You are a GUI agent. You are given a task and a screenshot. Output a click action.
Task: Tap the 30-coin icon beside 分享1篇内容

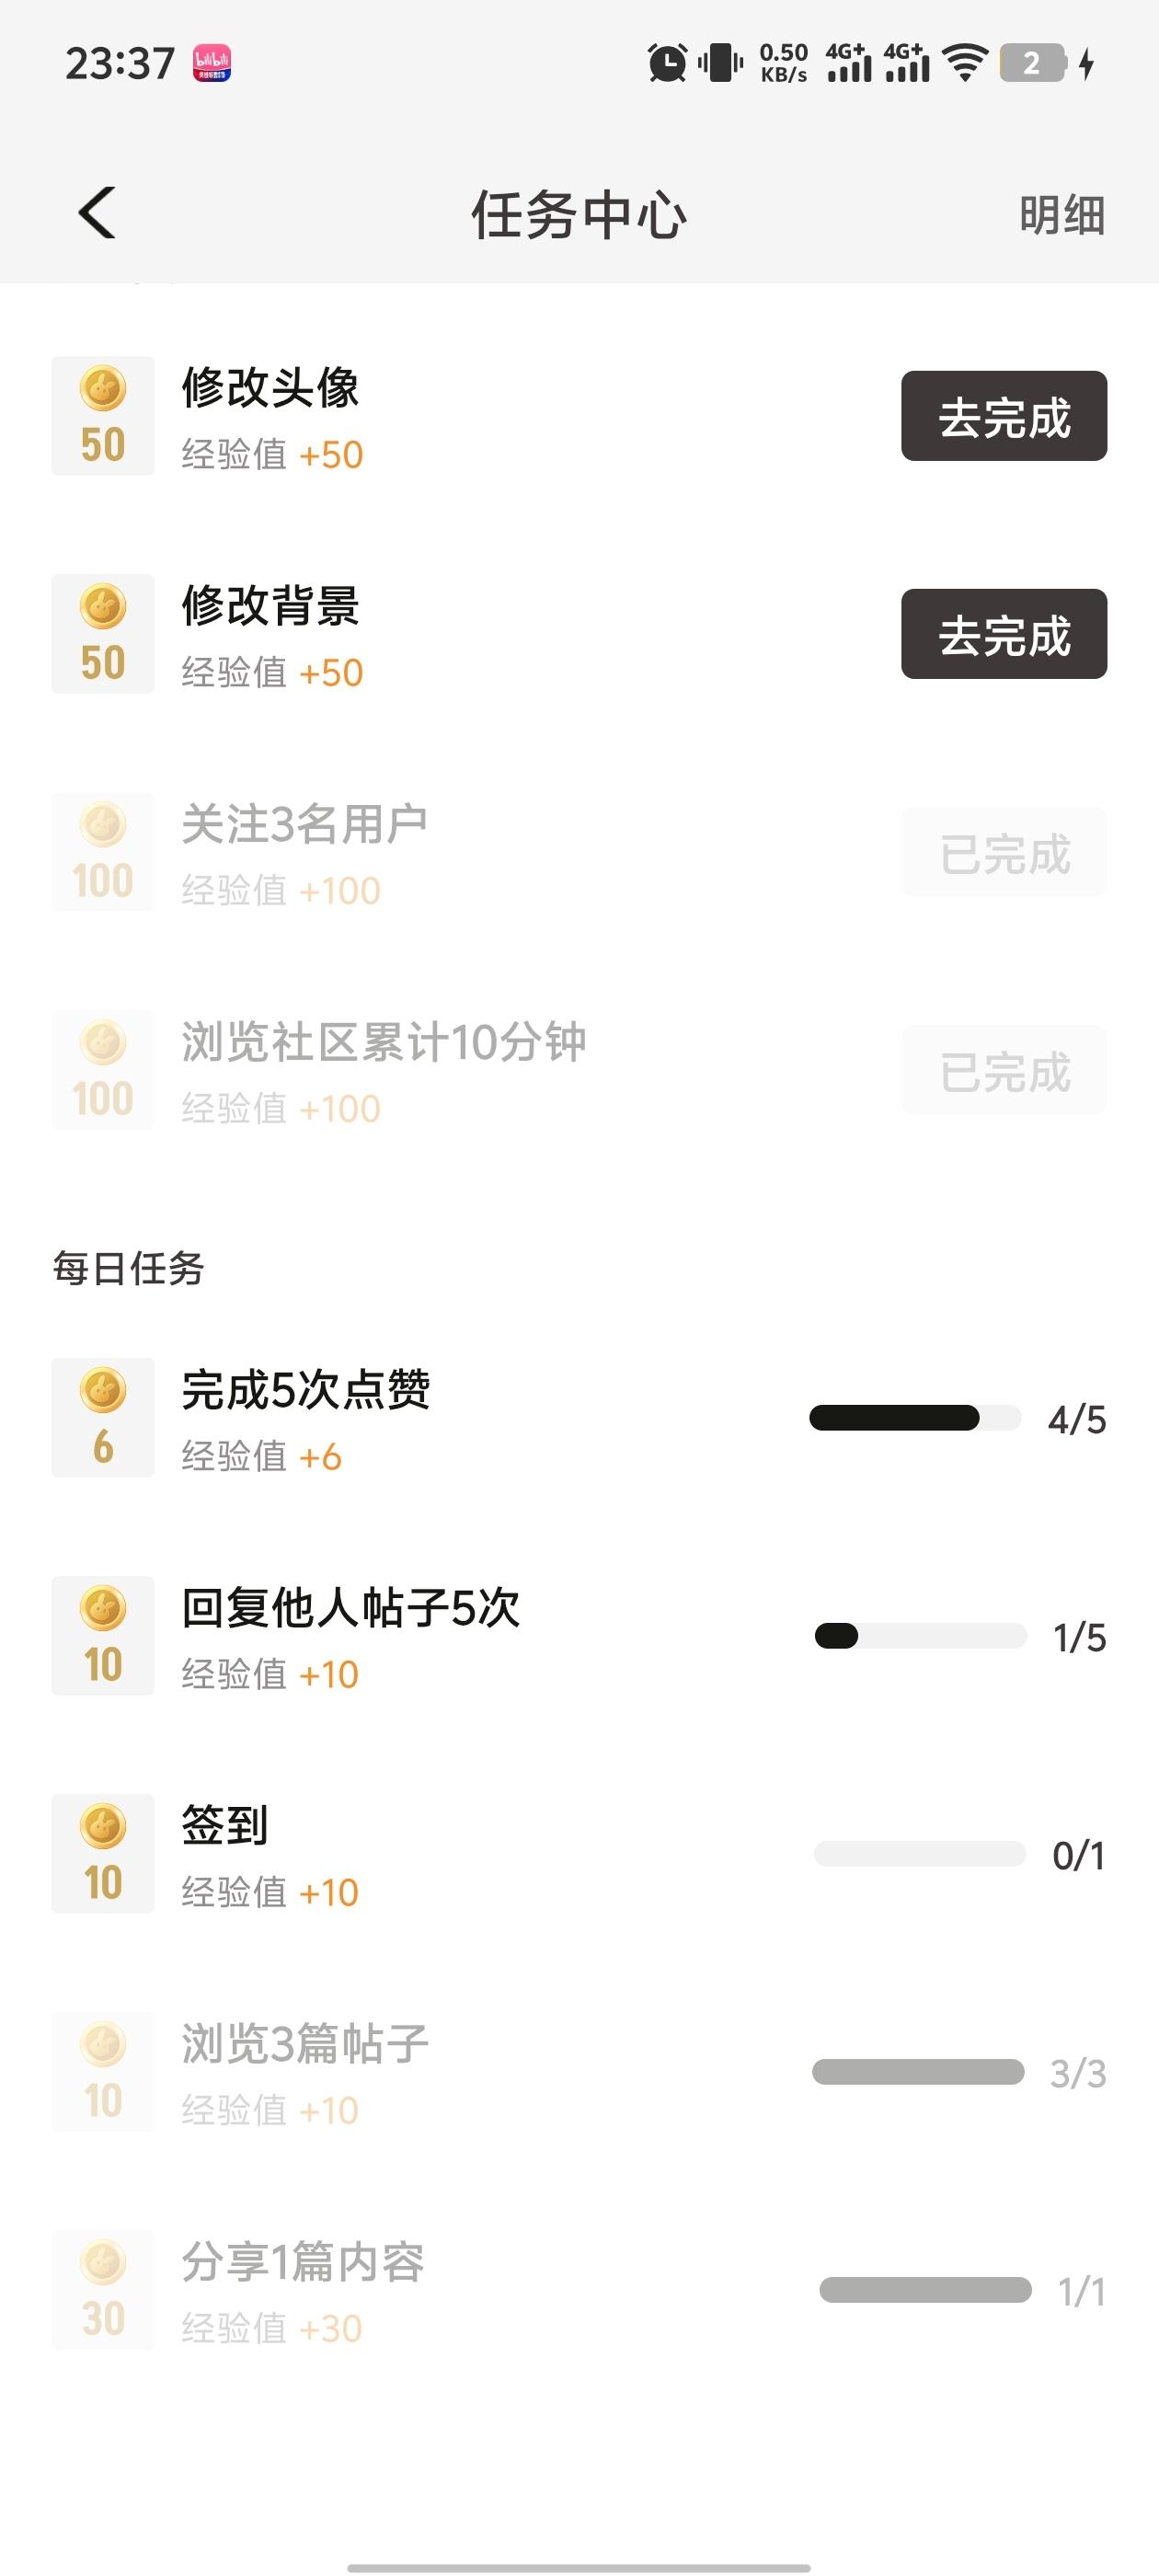[x=103, y=2289]
